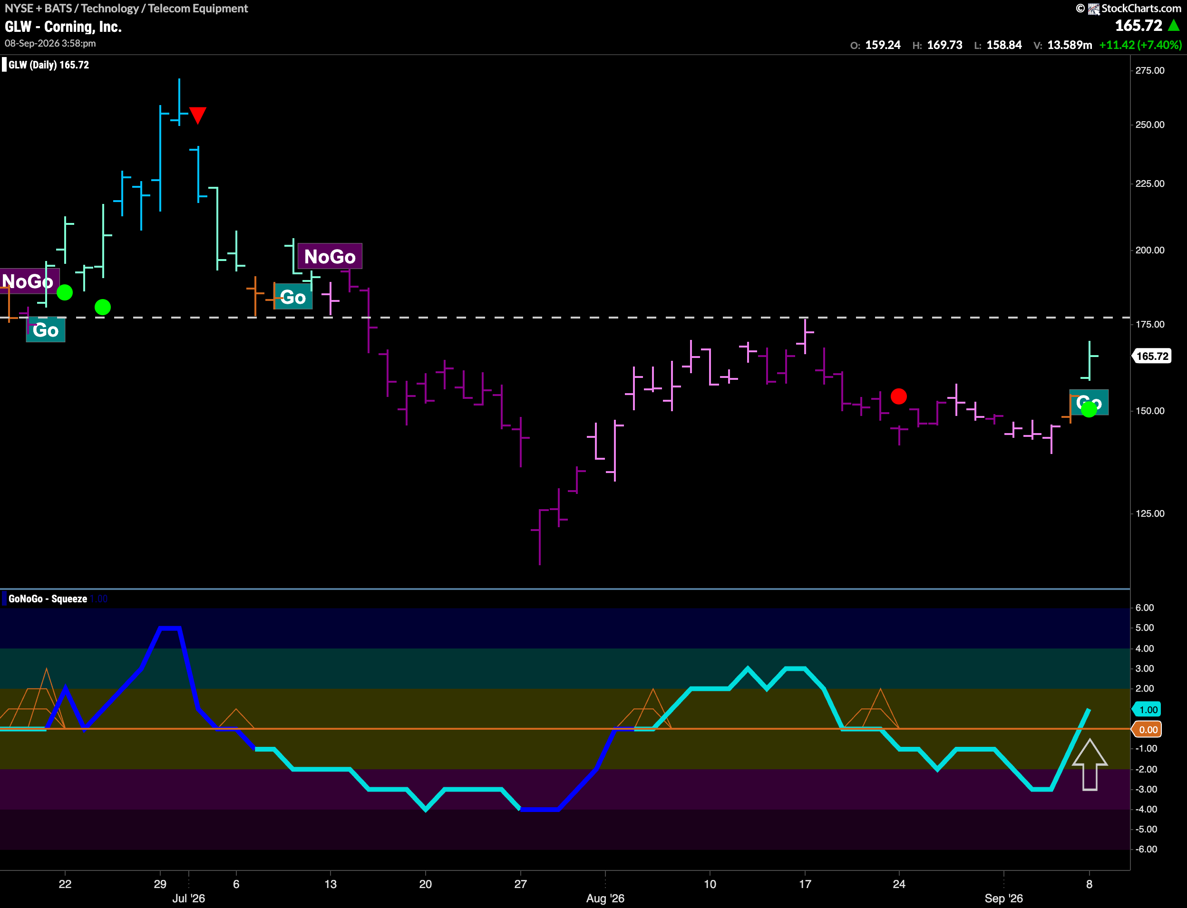Click the NYSE + BATS sector text

pyautogui.click(x=126, y=8)
